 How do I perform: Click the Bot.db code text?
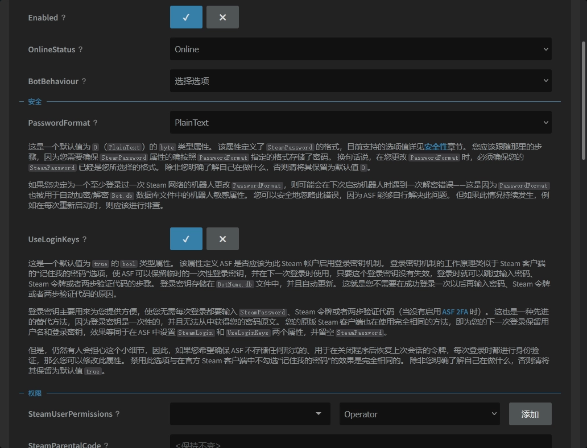pos(122,196)
